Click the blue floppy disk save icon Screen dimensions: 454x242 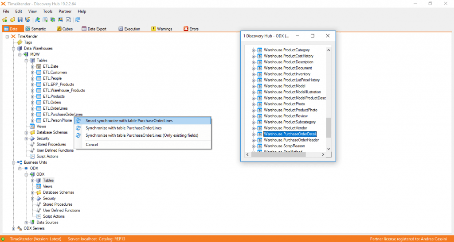pyautogui.click(x=20, y=20)
